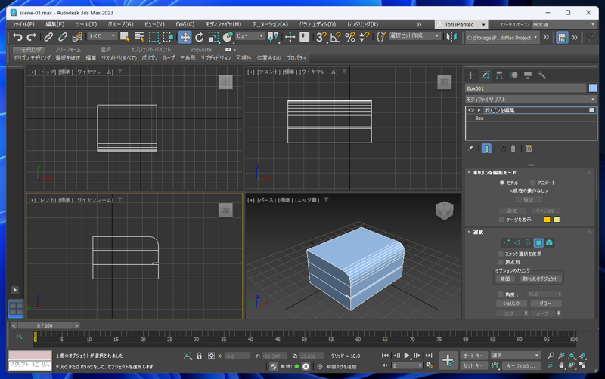The image size is (605, 379).
Task: Open the Motion tab in command panel
Action: tap(513, 75)
